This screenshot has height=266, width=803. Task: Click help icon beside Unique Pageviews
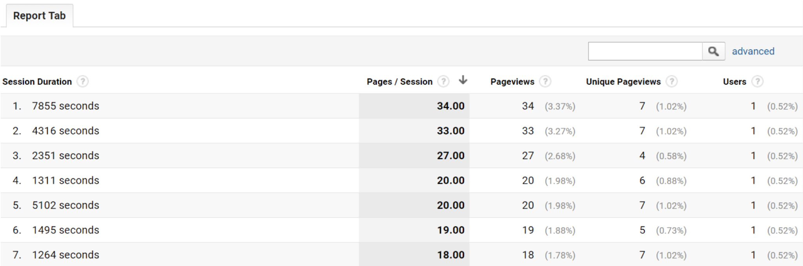[x=672, y=81]
